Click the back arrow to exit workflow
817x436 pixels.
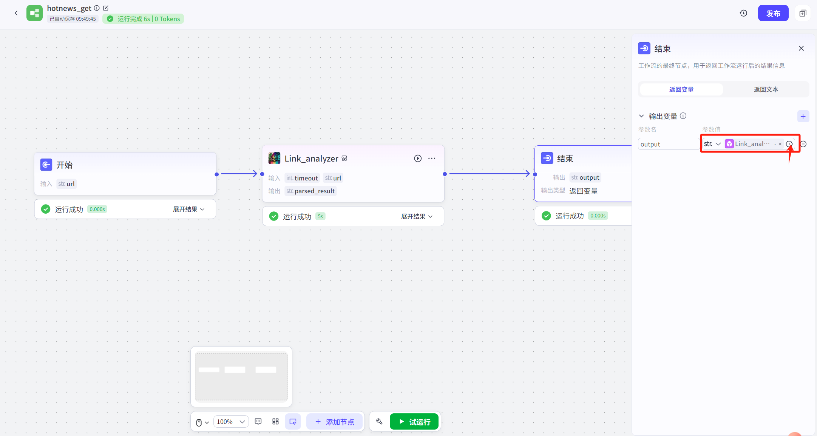pos(16,13)
